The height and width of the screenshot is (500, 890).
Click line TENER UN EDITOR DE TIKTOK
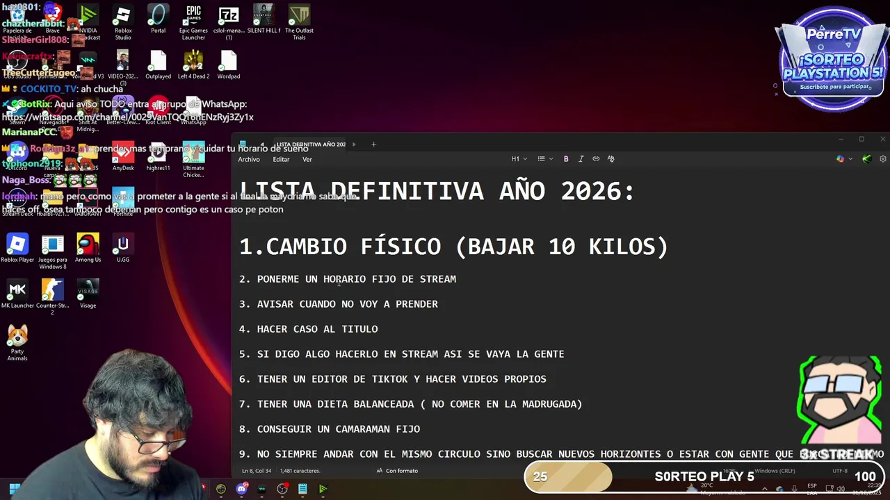click(x=393, y=379)
